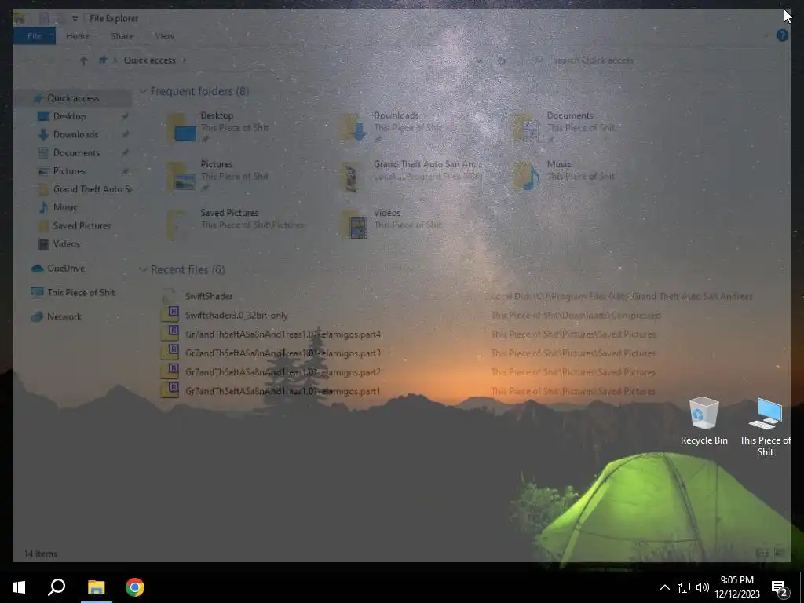804x603 pixels.
Task: Open network status tray icon
Action: tap(684, 587)
